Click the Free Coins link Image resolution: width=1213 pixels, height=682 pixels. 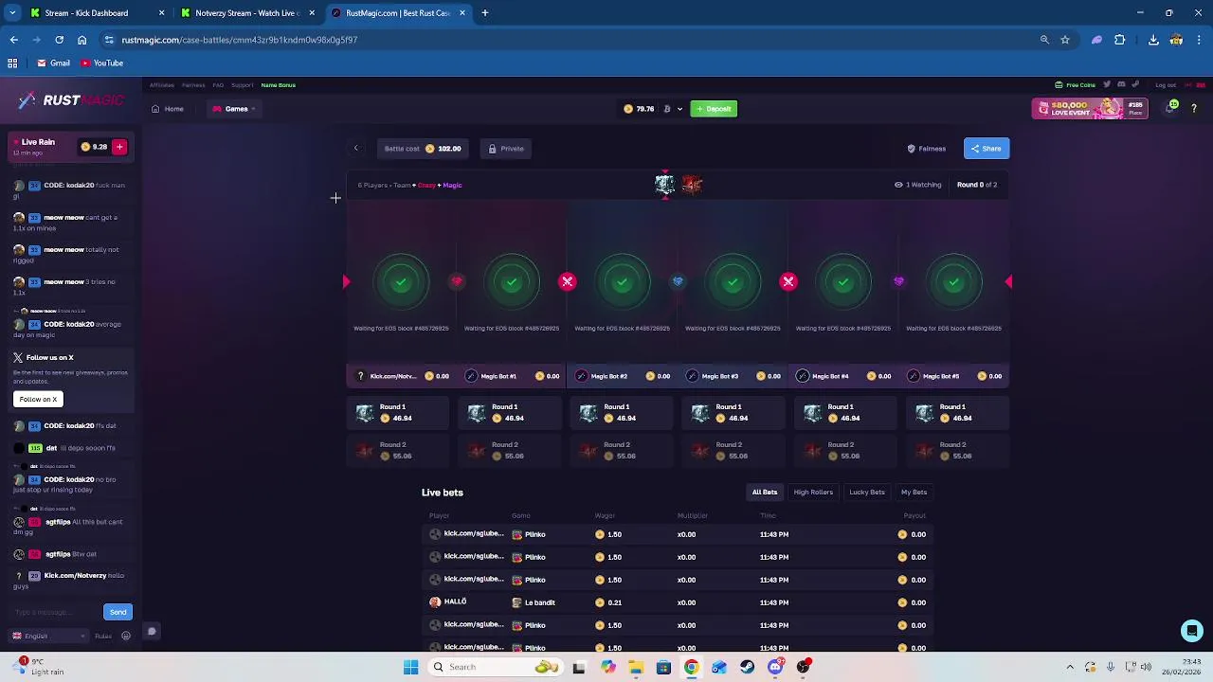[x=1076, y=85]
